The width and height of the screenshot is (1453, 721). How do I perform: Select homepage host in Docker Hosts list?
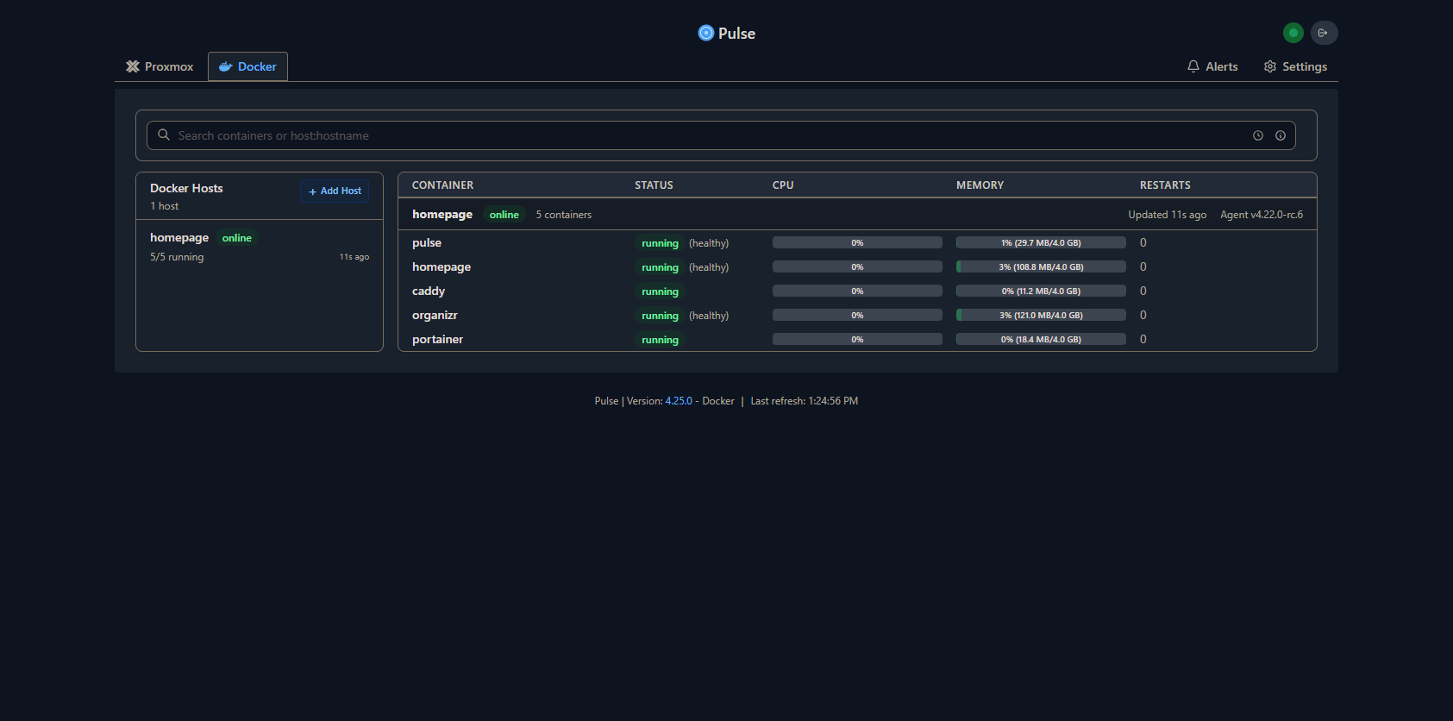coord(179,238)
